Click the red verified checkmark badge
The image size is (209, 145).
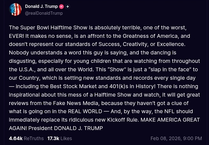[62, 7]
